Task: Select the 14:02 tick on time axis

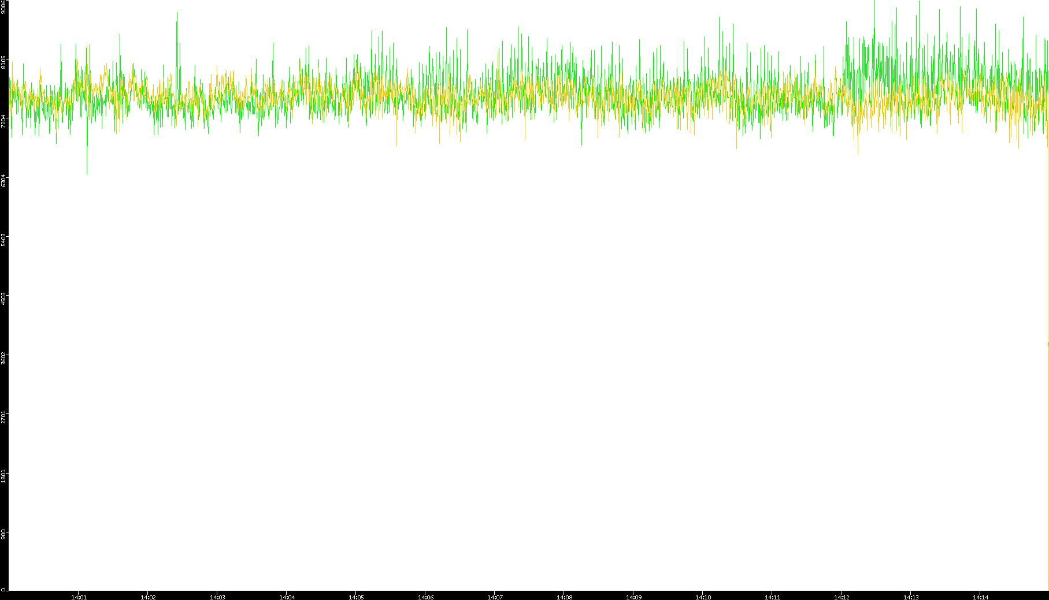Action: (148, 597)
